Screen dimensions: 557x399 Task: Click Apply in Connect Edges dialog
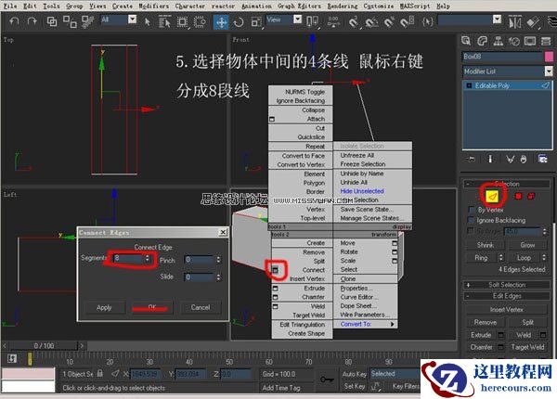[104, 308]
